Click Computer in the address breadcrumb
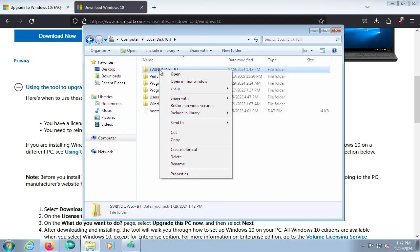Image resolution: width=420 pixels, height=252 pixels. click(x=130, y=39)
